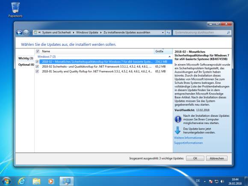Viewport: 248px width, 186px height.
Task: Select the Control Panel taskbar button
Action: (x=66, y=181)
